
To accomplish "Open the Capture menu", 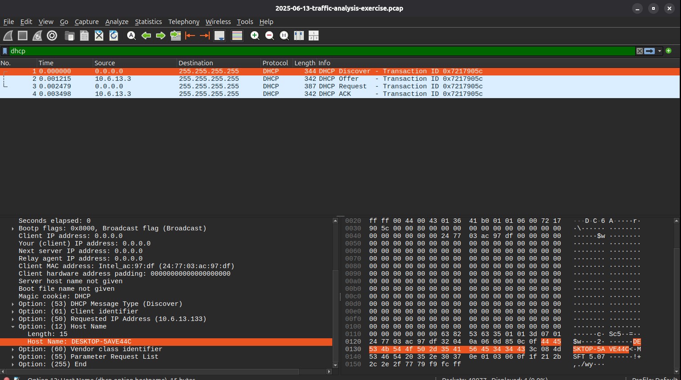I will pos(87,22).
